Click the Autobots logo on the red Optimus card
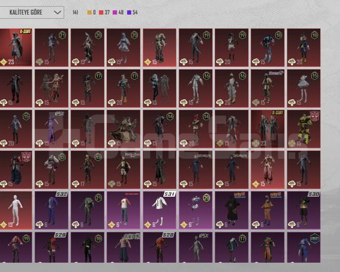The height and width of the screenshot is (272, 340). 27,157
